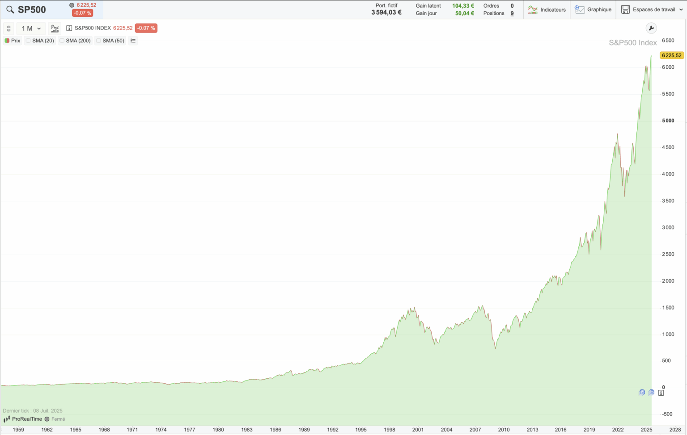Click the search magnifier next to SP500
The height and width of the screenshot is (435, 687).
pos(9,9)
